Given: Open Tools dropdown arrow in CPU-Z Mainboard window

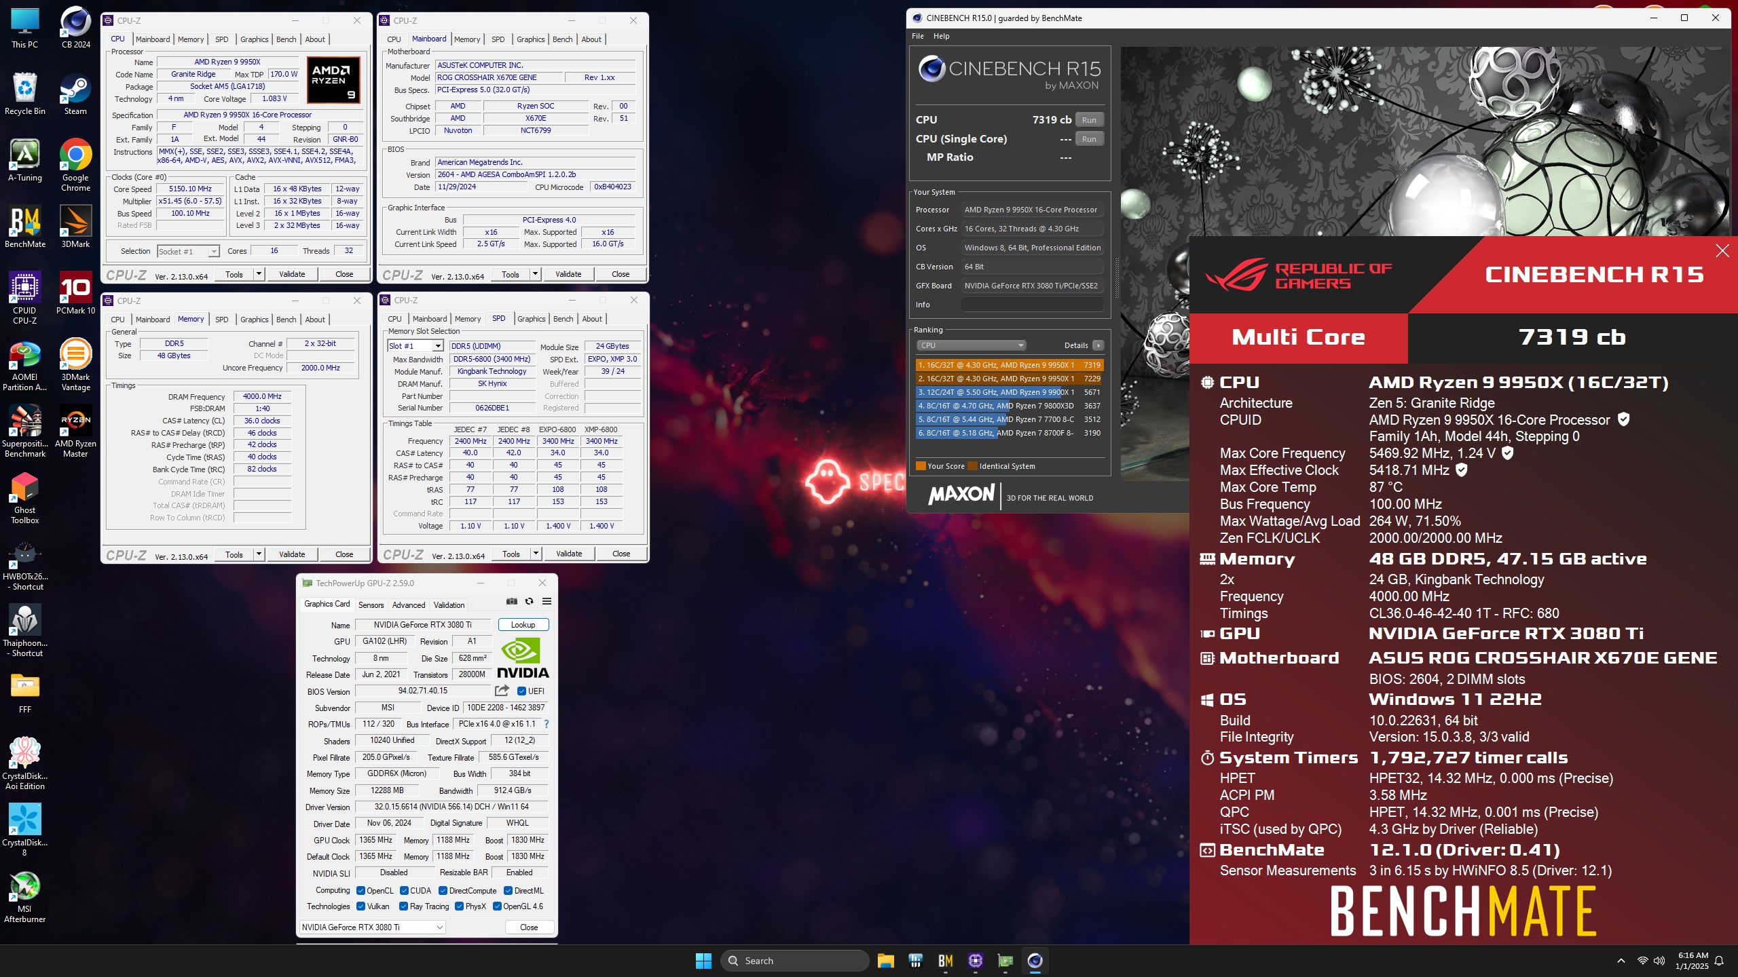Looking at the screenshot, I should [x=535, y=274].
